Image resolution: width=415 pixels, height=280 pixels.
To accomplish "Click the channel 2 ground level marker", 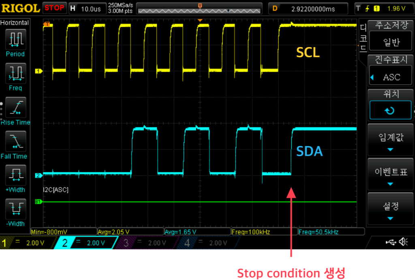I will tap(39, 175).
